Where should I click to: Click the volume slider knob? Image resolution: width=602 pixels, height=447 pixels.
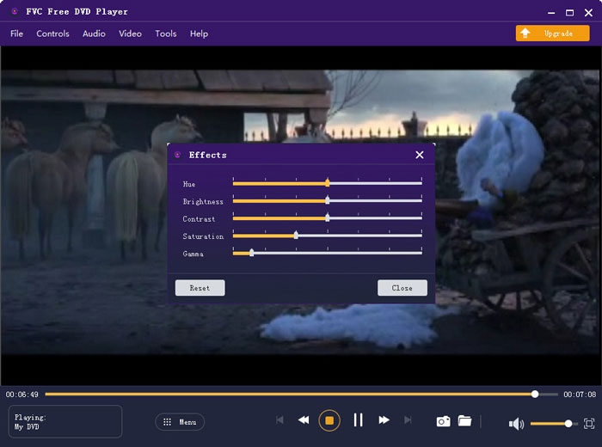(568, 424)
